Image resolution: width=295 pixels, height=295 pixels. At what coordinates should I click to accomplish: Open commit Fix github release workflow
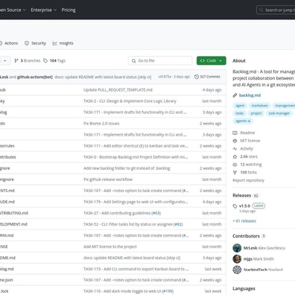(108, 180)
